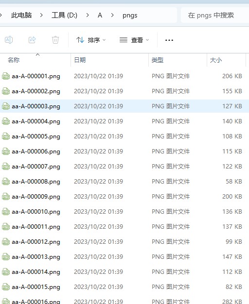Click the 在 pngs 中搜索 search box
This screenshot has height=304, width=249.
coord(215,15)
